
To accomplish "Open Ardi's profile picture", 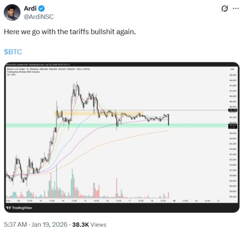I will point(12,13).
